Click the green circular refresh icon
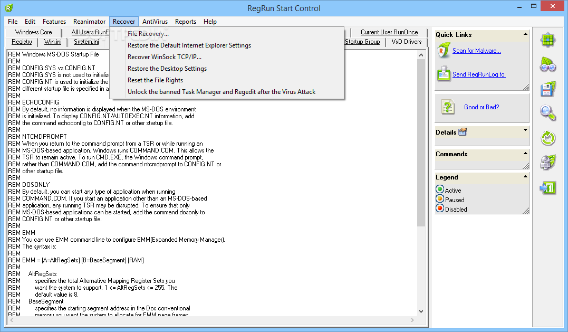This screenshot has width=568, height=332. (548, 138)
